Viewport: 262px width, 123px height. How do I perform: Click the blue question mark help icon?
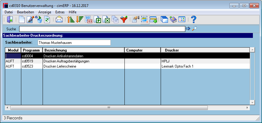click(x=194, y=19)
